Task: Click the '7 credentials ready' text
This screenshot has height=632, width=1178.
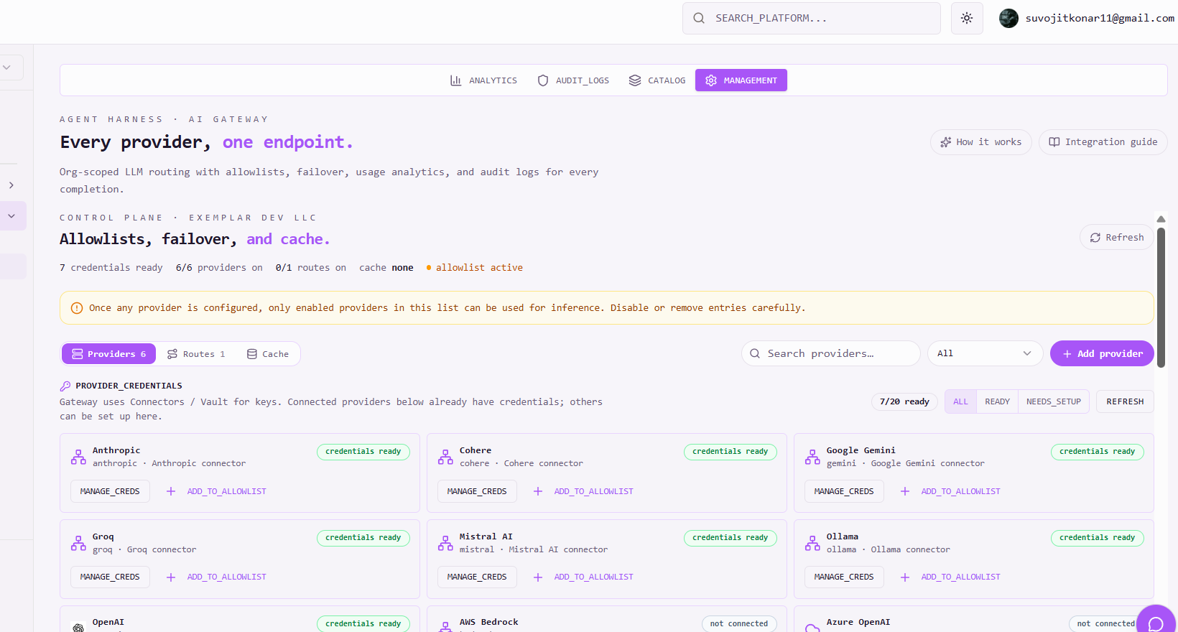Action: 111,268
